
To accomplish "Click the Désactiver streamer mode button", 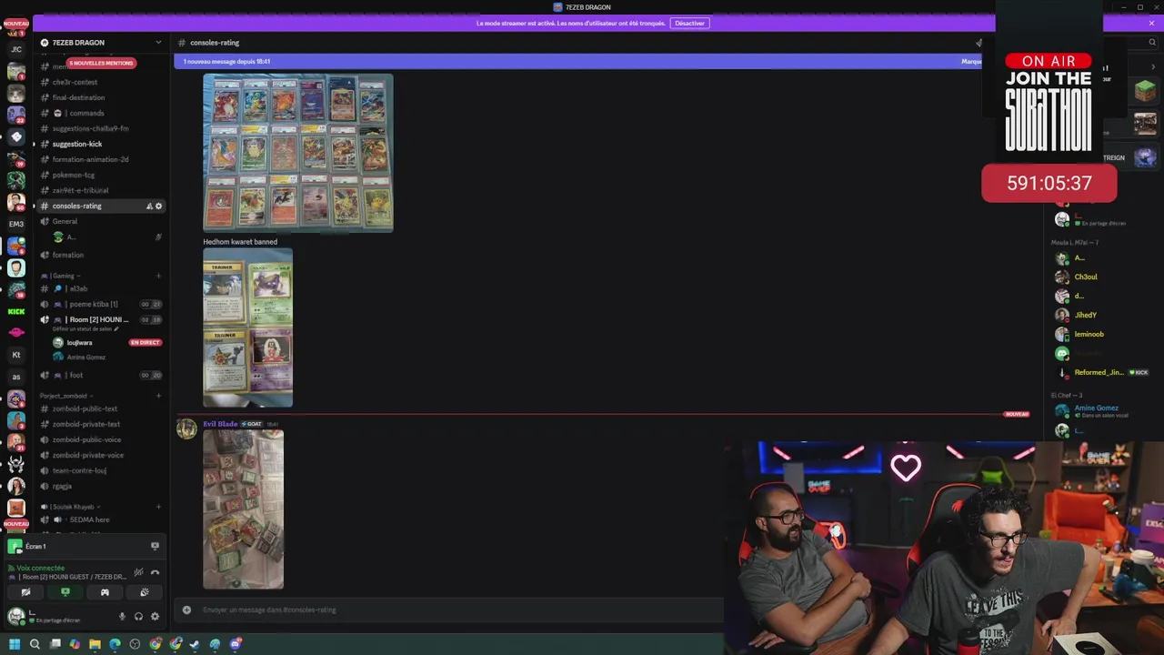I will (689, 23).
